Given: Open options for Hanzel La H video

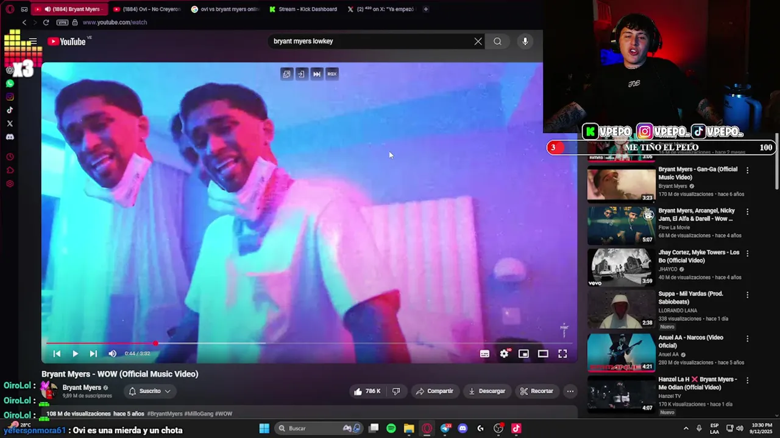Looking at the screenshot, I should pos(747,380).
